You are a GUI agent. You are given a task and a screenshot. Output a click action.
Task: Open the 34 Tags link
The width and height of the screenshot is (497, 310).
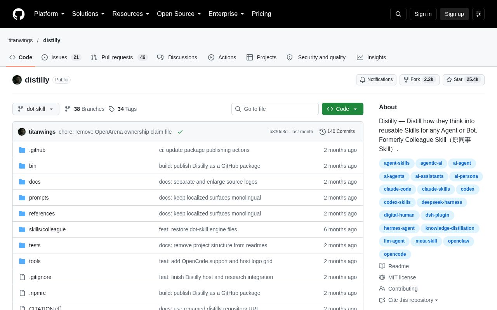pos(123,109)
